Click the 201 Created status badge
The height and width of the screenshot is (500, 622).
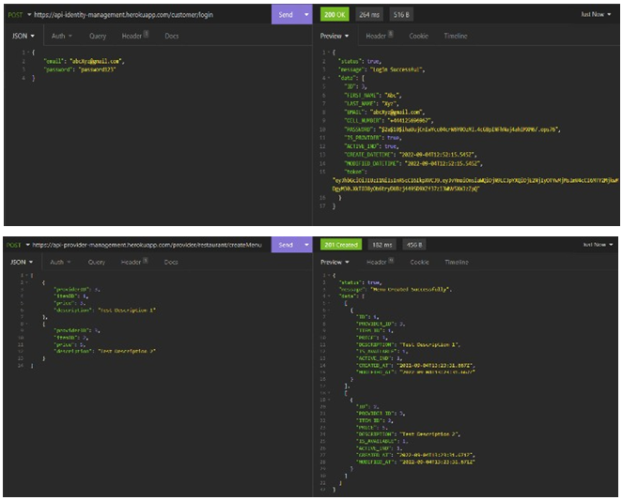point(342,244)
